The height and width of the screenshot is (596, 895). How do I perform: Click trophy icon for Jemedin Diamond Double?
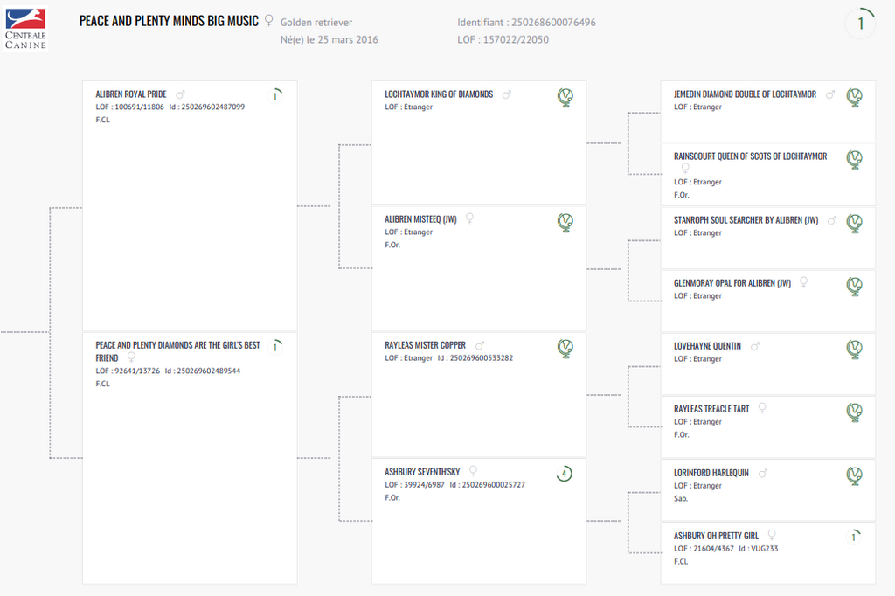[x=855, y=97]
